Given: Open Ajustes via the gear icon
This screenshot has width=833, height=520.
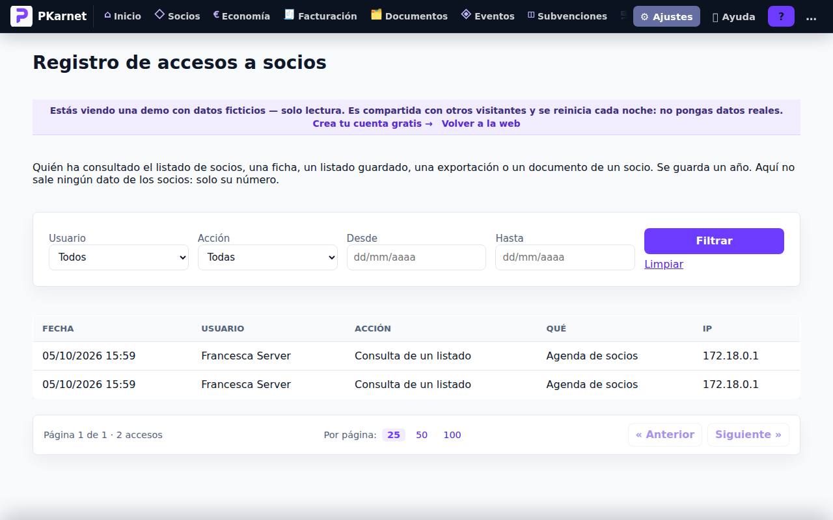Looking at the screenshot, I should (x=644, y=17).
